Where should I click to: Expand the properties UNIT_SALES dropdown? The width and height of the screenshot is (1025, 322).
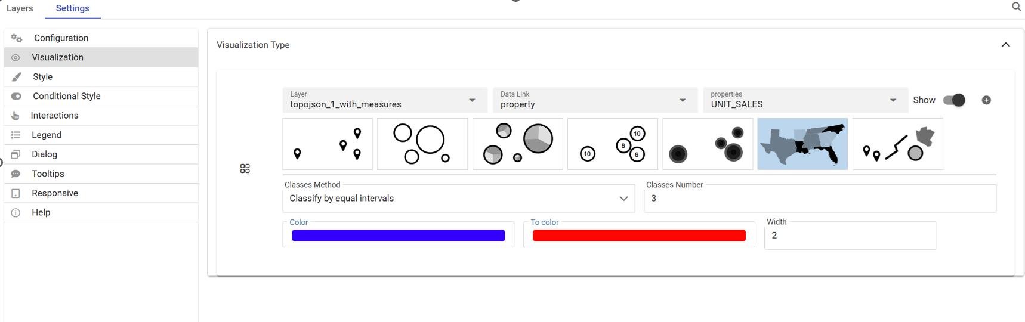(x=805, y=100)
